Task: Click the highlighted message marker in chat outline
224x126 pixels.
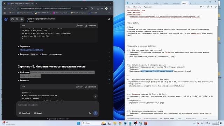Action: coord(109,79)
